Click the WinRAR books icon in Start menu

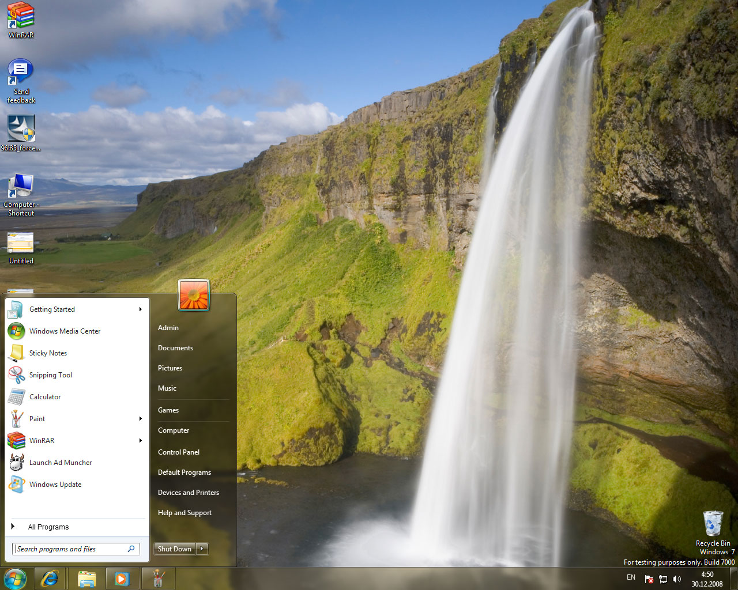point(16,441)
